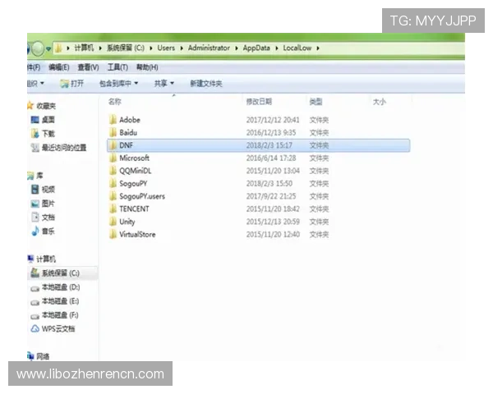493x394 pixels.
Task: Open the 图片 library
Action: tap(43, 204)
